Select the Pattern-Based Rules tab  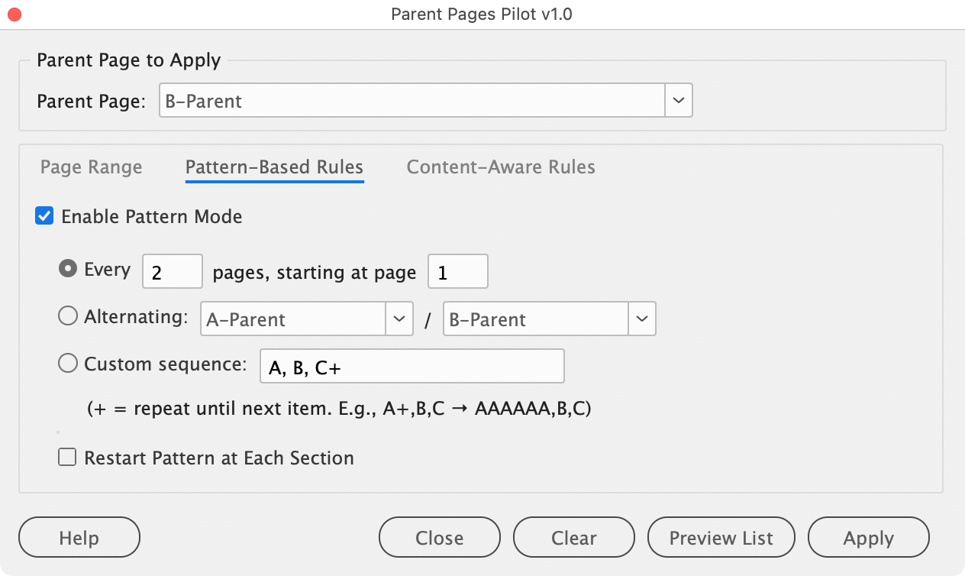pos(274,167)
